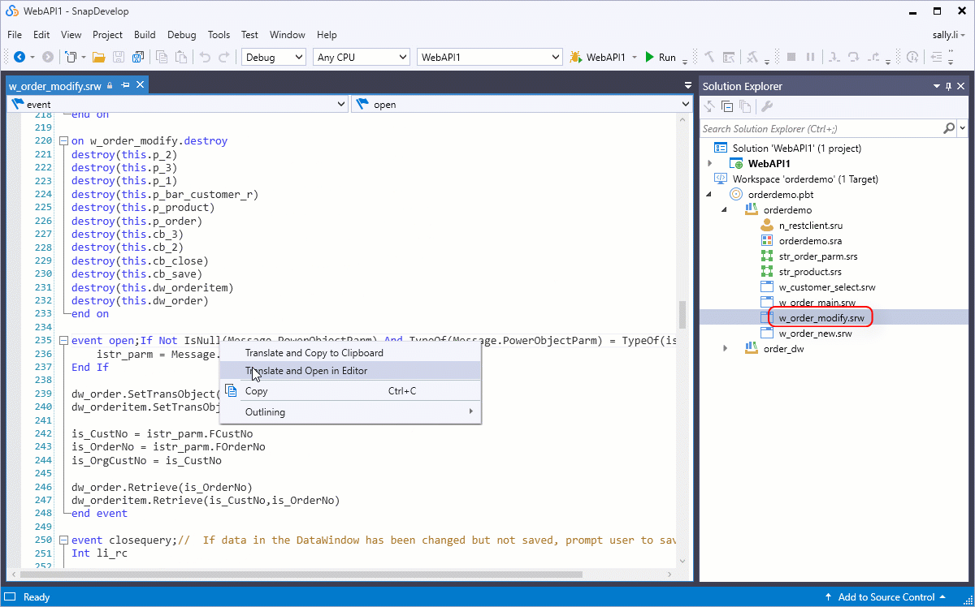Image resolution: width=975 pixels, height=607 pixels.
Task: Click the Pause debugging icon
Action: point(810,57)
